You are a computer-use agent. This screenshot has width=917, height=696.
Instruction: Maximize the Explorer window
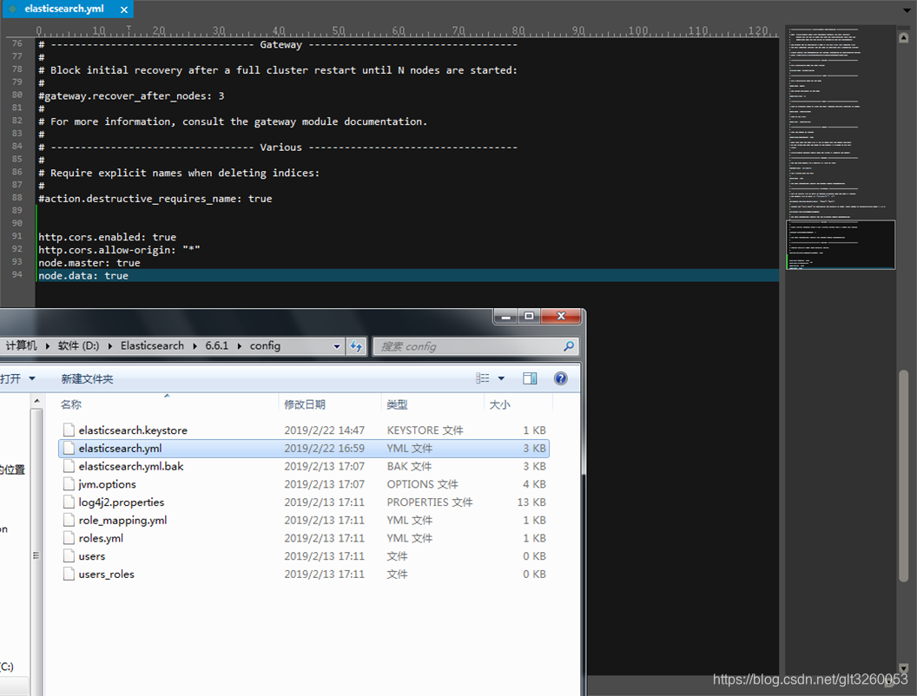coord(529,316)
